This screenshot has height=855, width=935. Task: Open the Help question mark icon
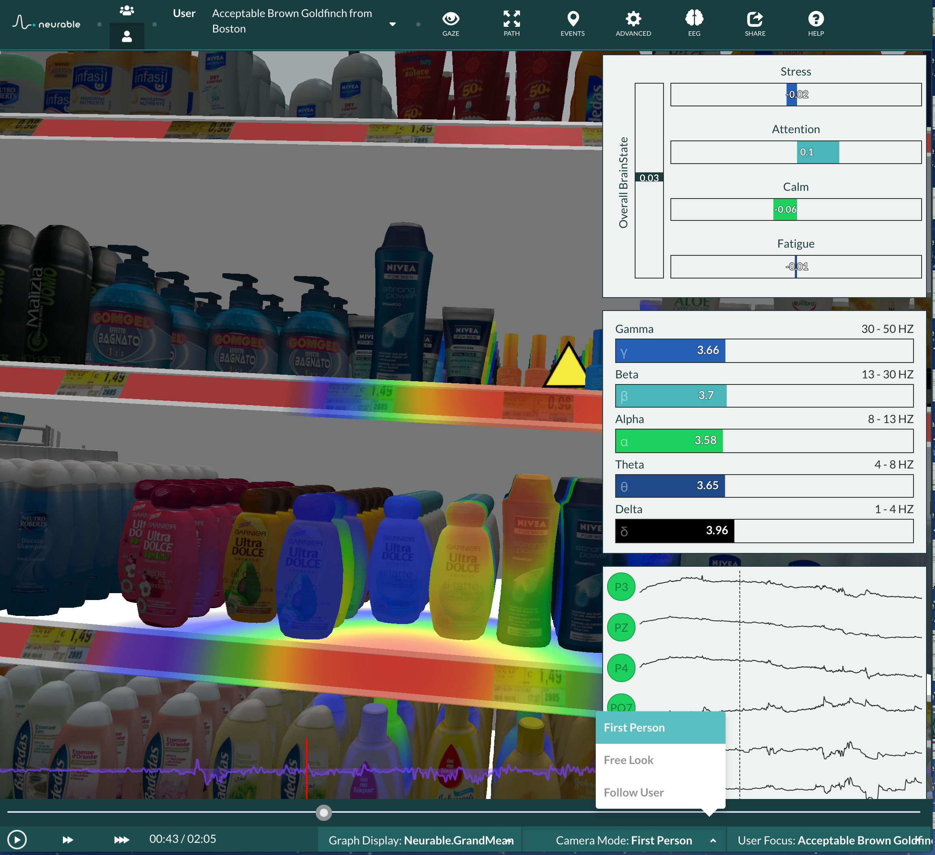pyautogui.click(x=815, y=20)
